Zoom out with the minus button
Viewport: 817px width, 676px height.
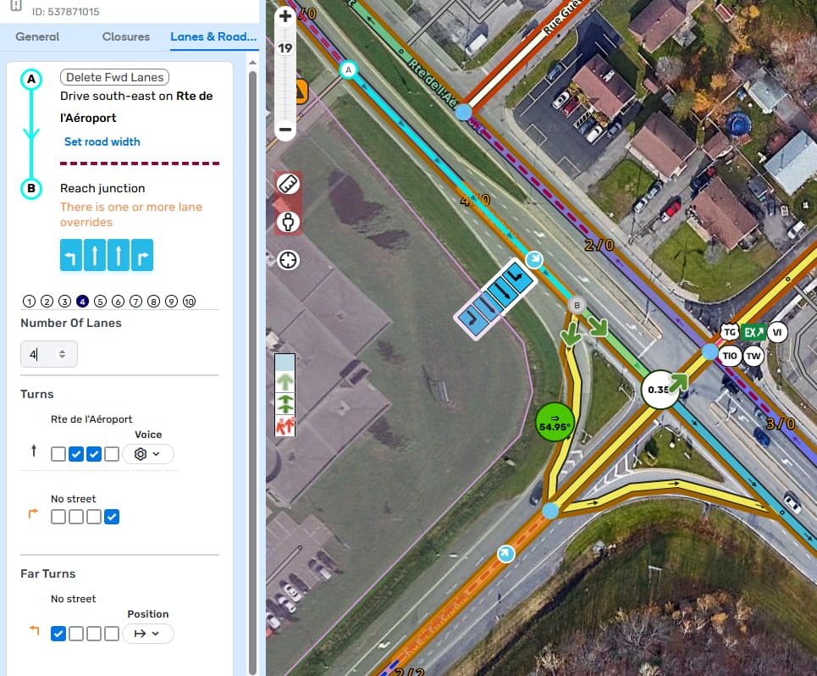coord(285,131)
